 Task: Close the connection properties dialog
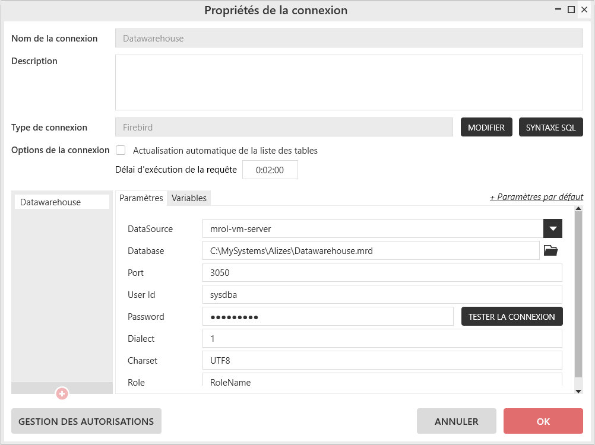pyautogui.click(x=584, y=9)
